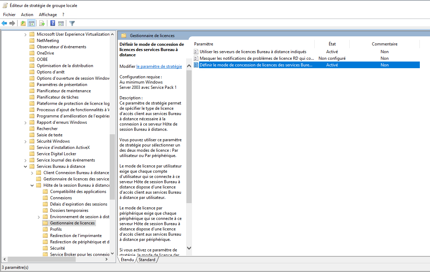Collapse the Hôte de la session Bureau à distance node
This screenshot has width=430, height=272.
coord(32,185)
